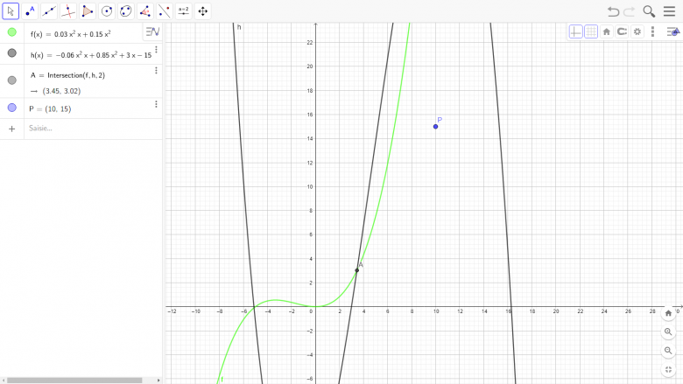Select the Point tool

point(30,11)
